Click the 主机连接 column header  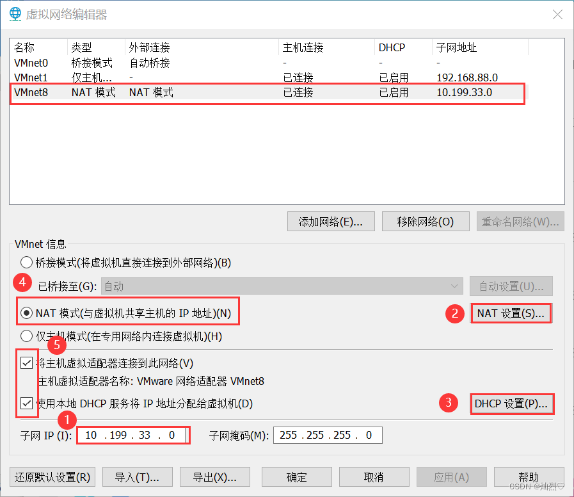tap(326, 47)
